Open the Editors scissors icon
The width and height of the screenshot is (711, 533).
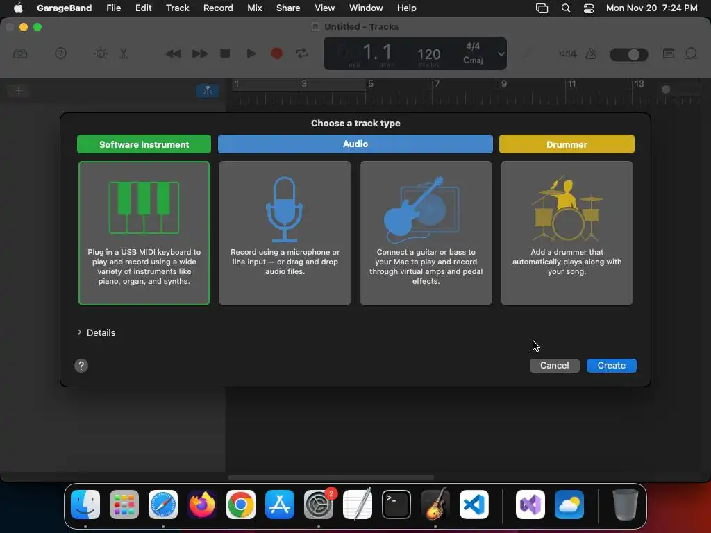point(124,53)
